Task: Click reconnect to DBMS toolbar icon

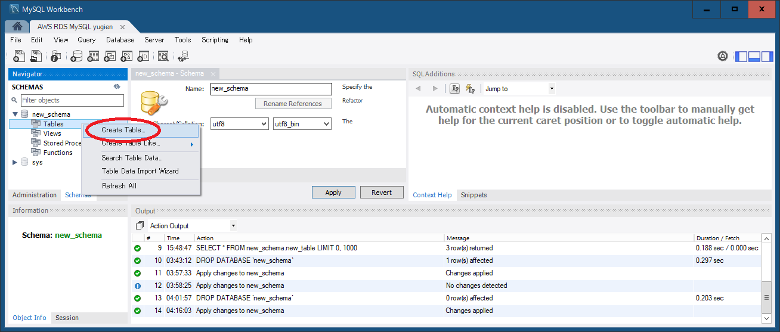Action: [183, 56]
